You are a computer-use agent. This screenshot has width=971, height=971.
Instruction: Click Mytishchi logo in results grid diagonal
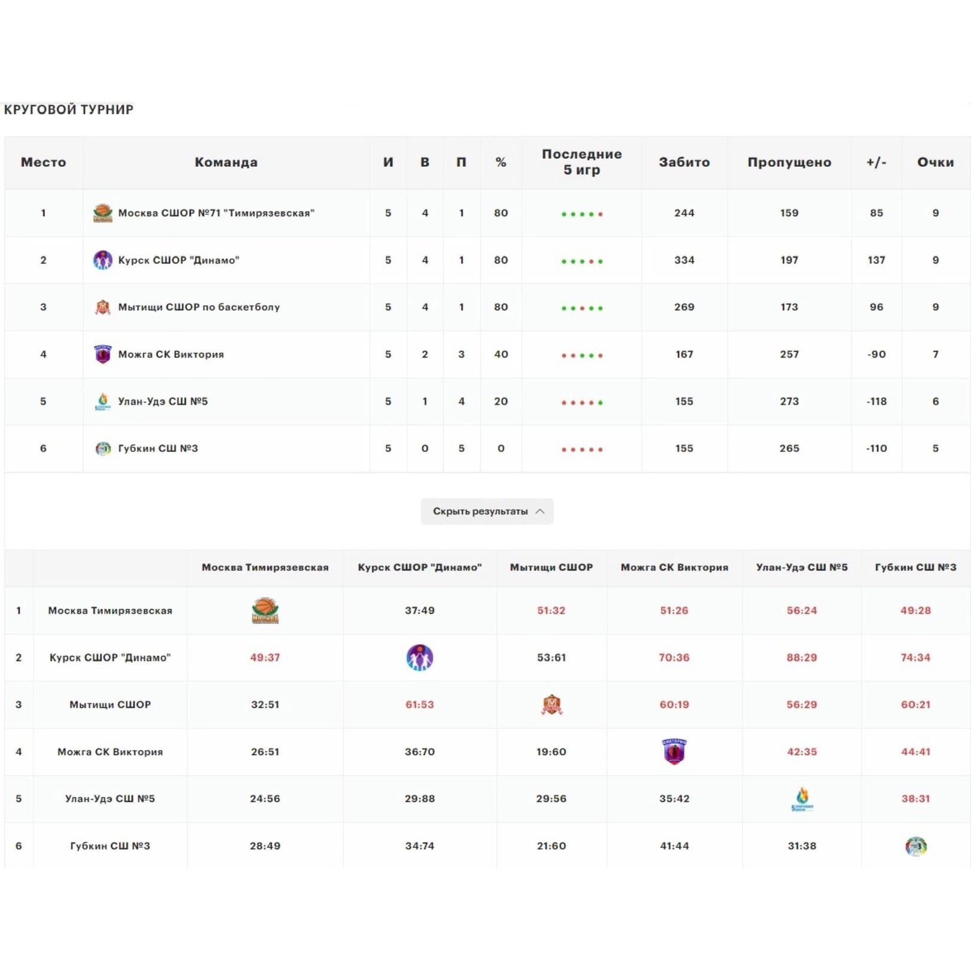pyautogui.click(x=551, y=705)
